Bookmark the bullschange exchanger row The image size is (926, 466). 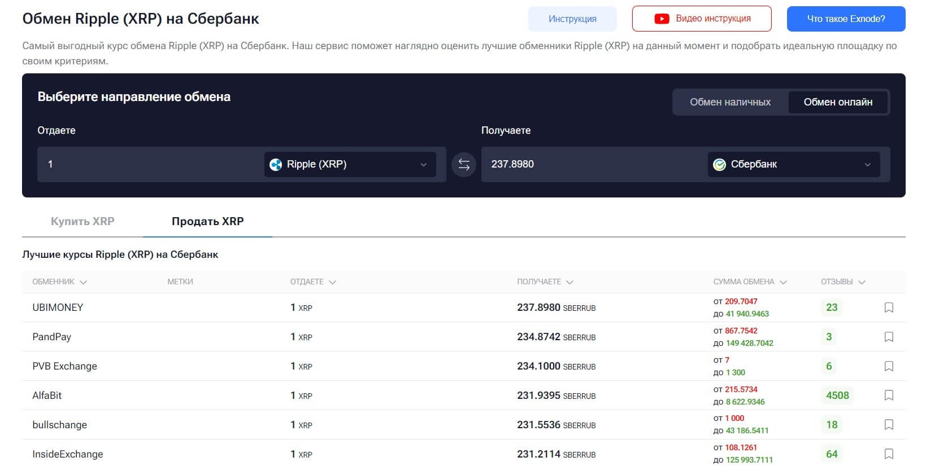tap(888, 425)
